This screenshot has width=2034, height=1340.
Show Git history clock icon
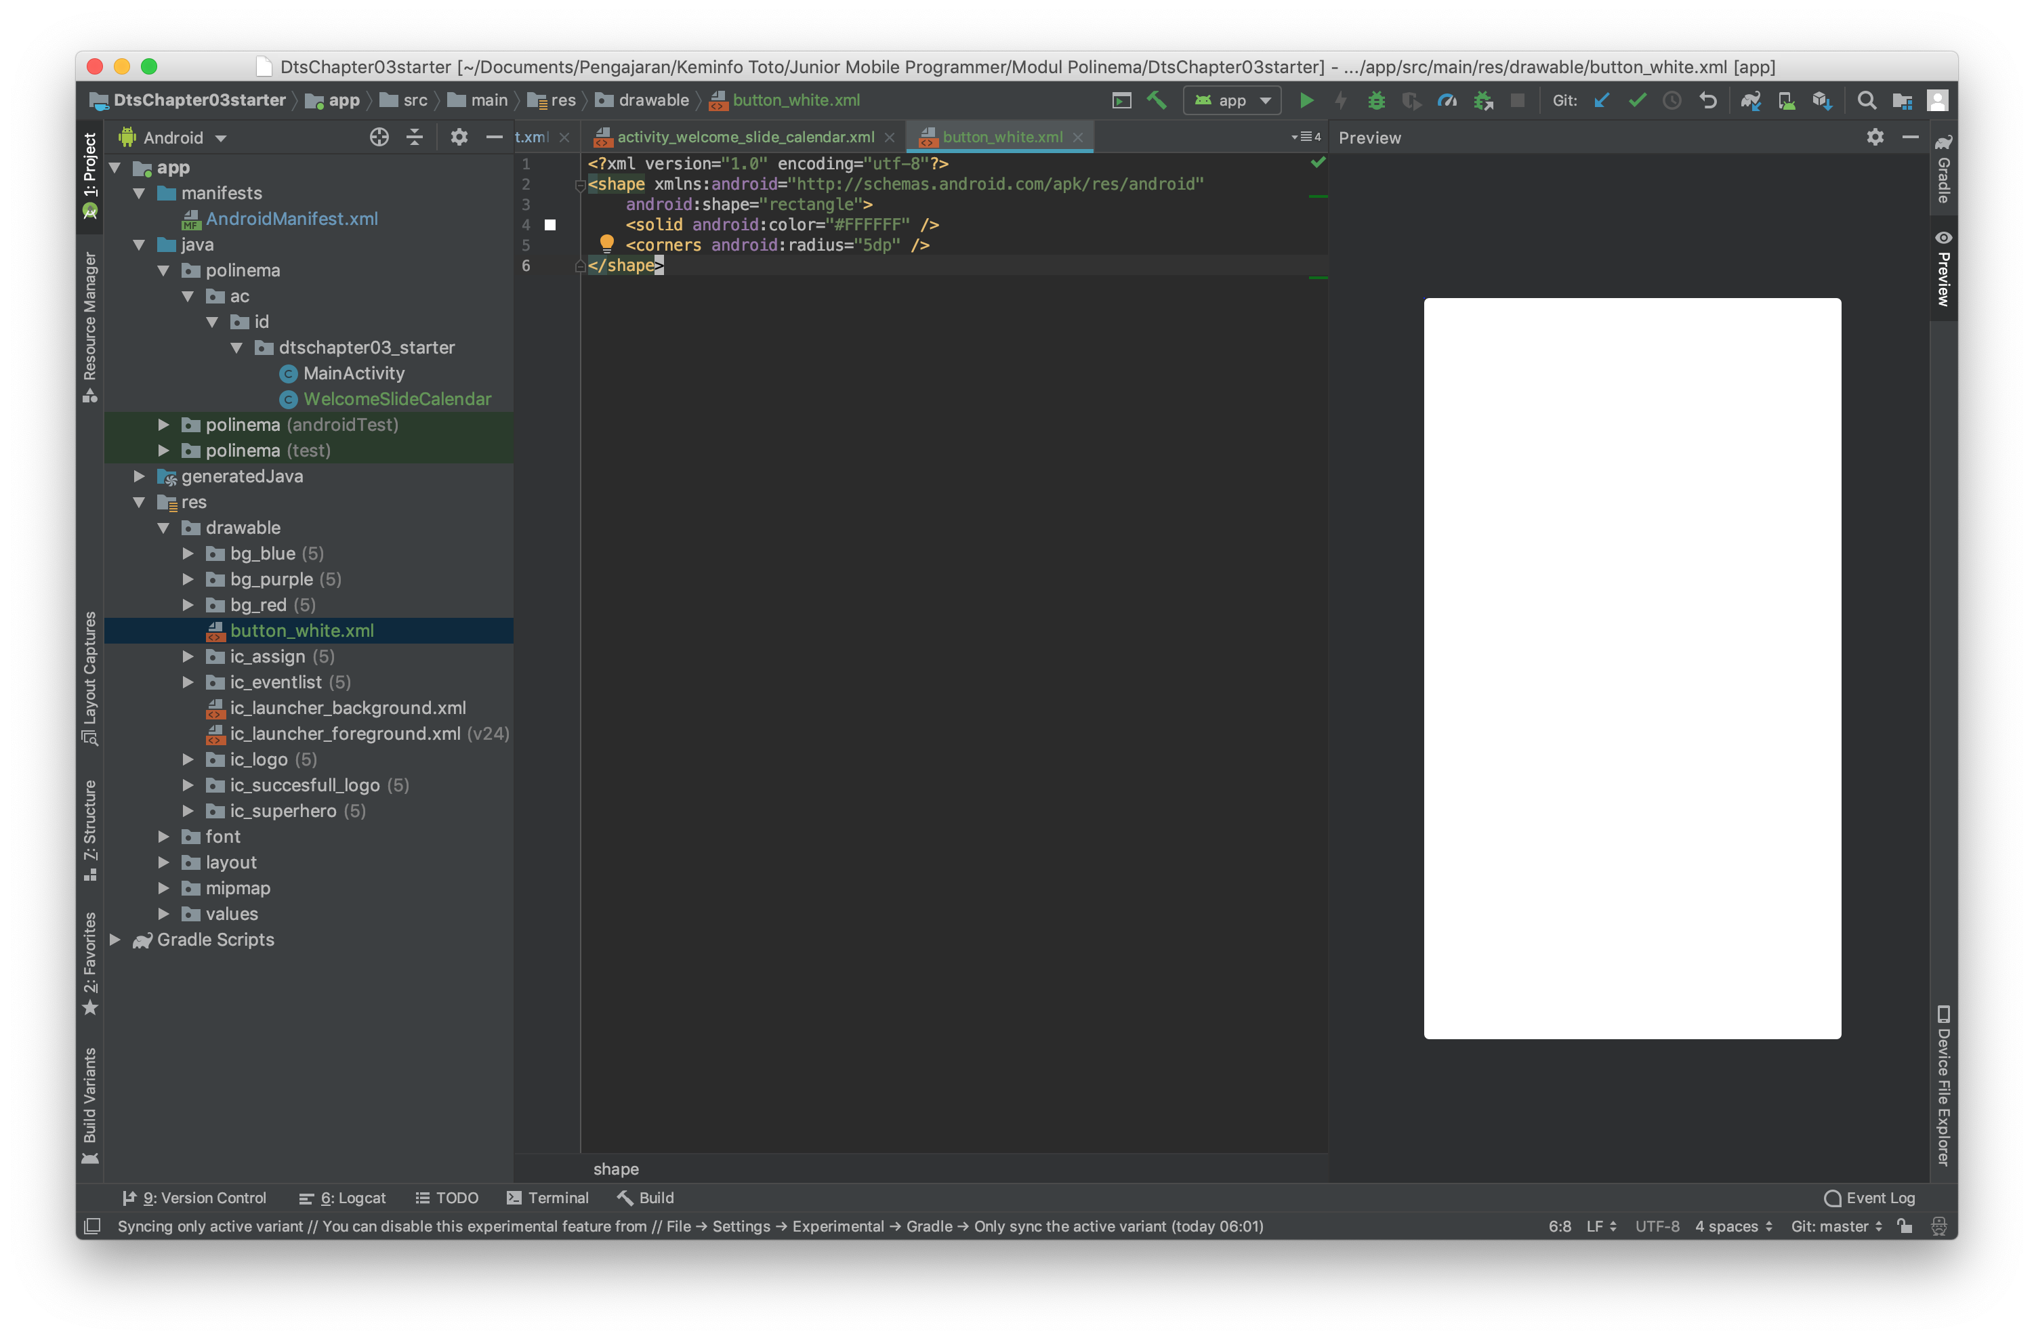pyautogui.click(x=1672, y=101)
